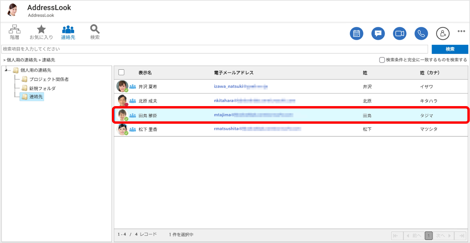This screenshot has width=470, height=243.
Task: Tick the select-all checkbox in the table header
Action: click(x=121, y=72)
